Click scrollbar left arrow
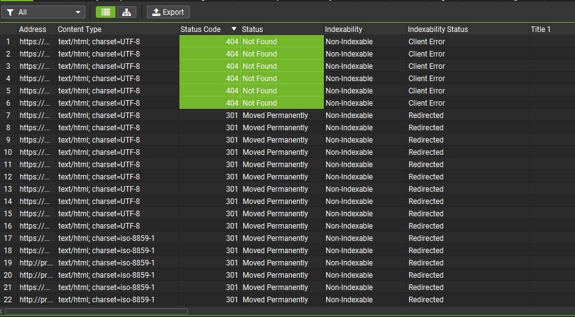The width and height of the screenshot is (575, 317). [x=1, y=311]
